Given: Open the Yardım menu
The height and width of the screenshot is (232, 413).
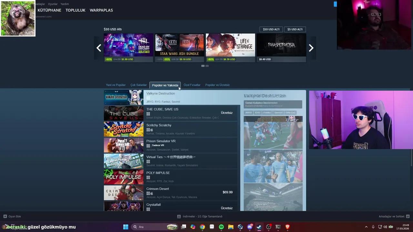Looking at the screenshot, I should coord(65,4).
